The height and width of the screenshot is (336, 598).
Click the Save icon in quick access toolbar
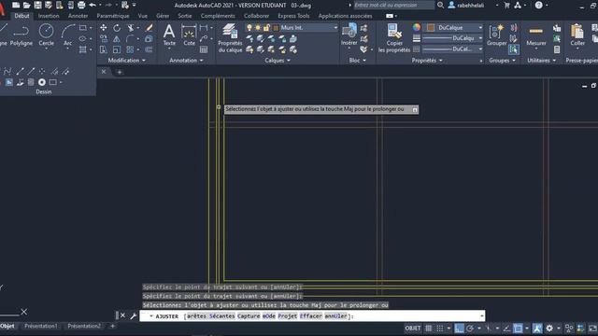(37, 5)
